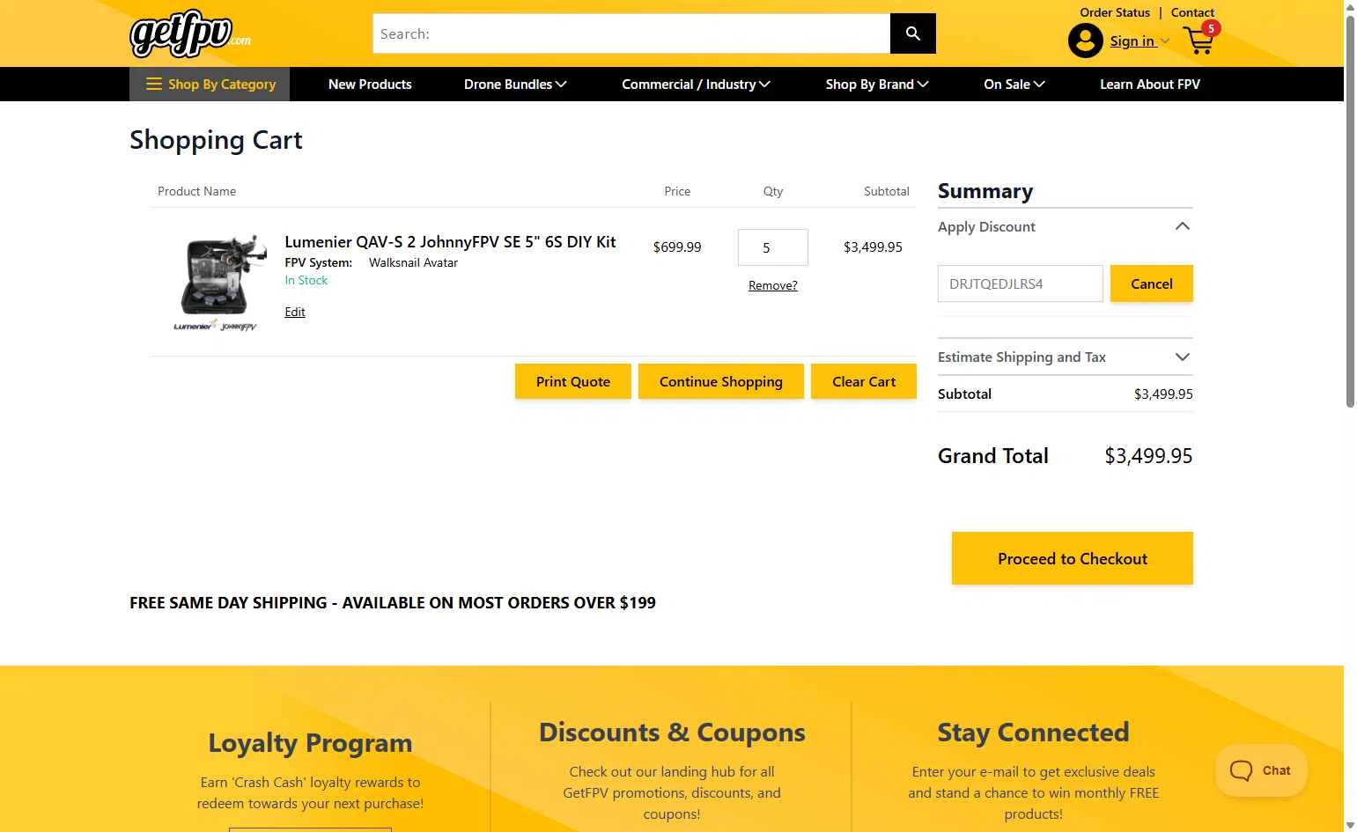1357x832 pixels.
Task: Open the Shop By Category menu
Action: pyautogui.click(x=210, y=85)
